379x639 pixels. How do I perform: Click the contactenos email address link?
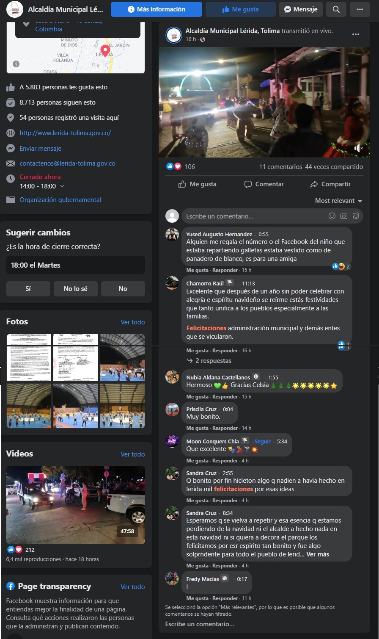(x=67, y=163)
